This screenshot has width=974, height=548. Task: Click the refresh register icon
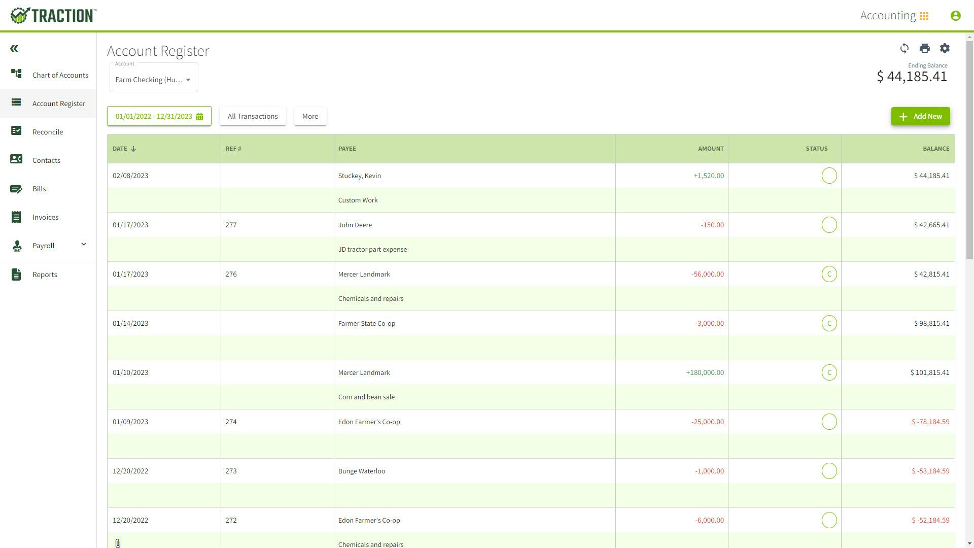coord(904,48)
